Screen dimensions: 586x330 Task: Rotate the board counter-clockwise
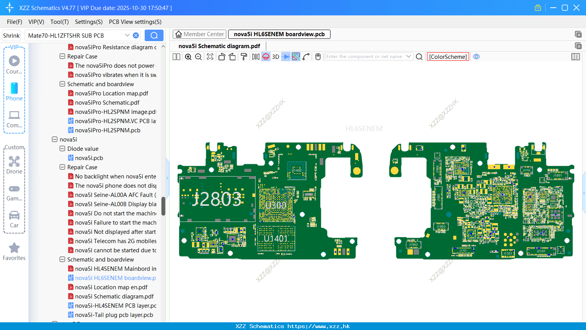(222, 57)
